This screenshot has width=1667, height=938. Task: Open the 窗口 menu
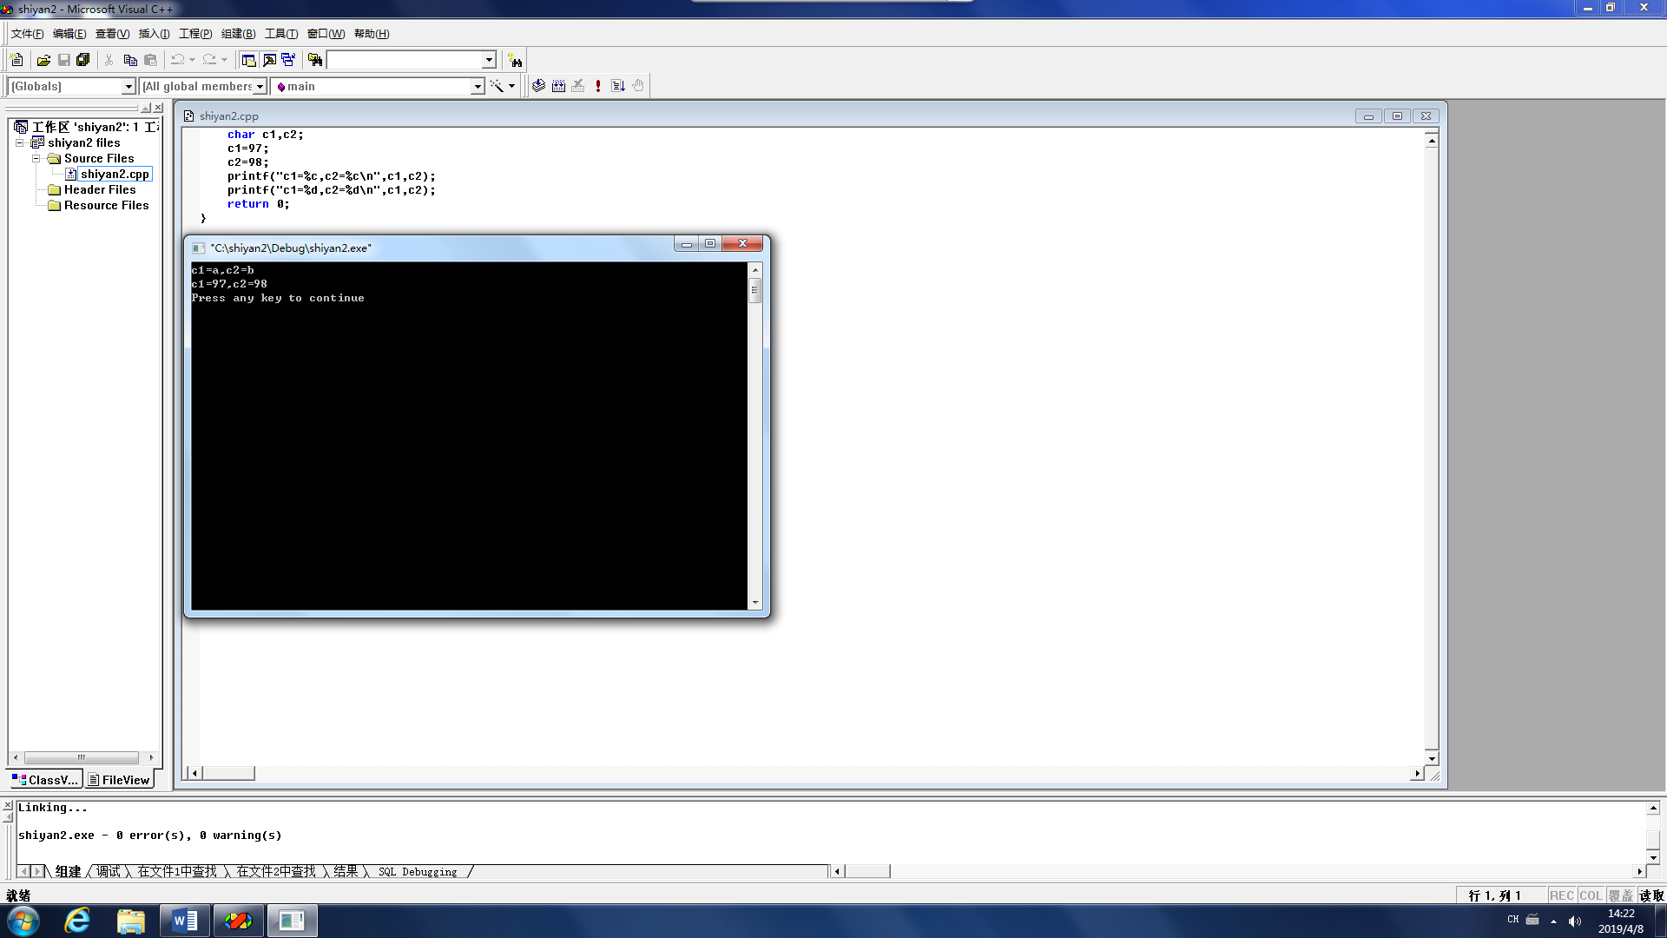tap(326, 34)
